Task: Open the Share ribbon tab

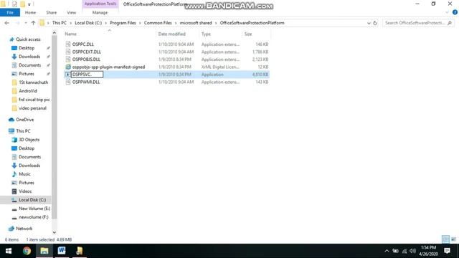Action: 51,13
